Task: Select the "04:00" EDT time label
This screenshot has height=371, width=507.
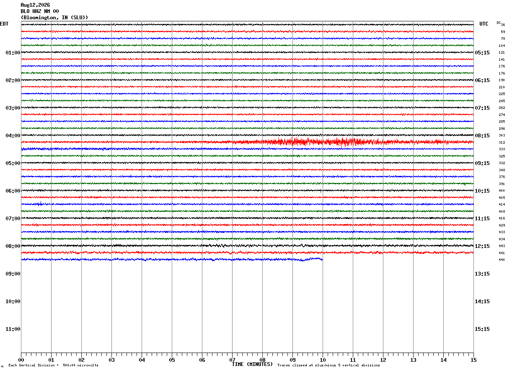Action: coord(13,136)
